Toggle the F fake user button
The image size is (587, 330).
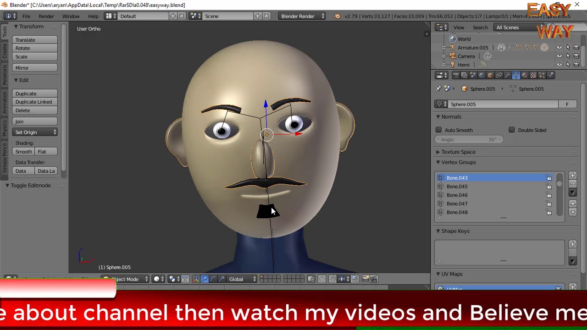point(567,104)
